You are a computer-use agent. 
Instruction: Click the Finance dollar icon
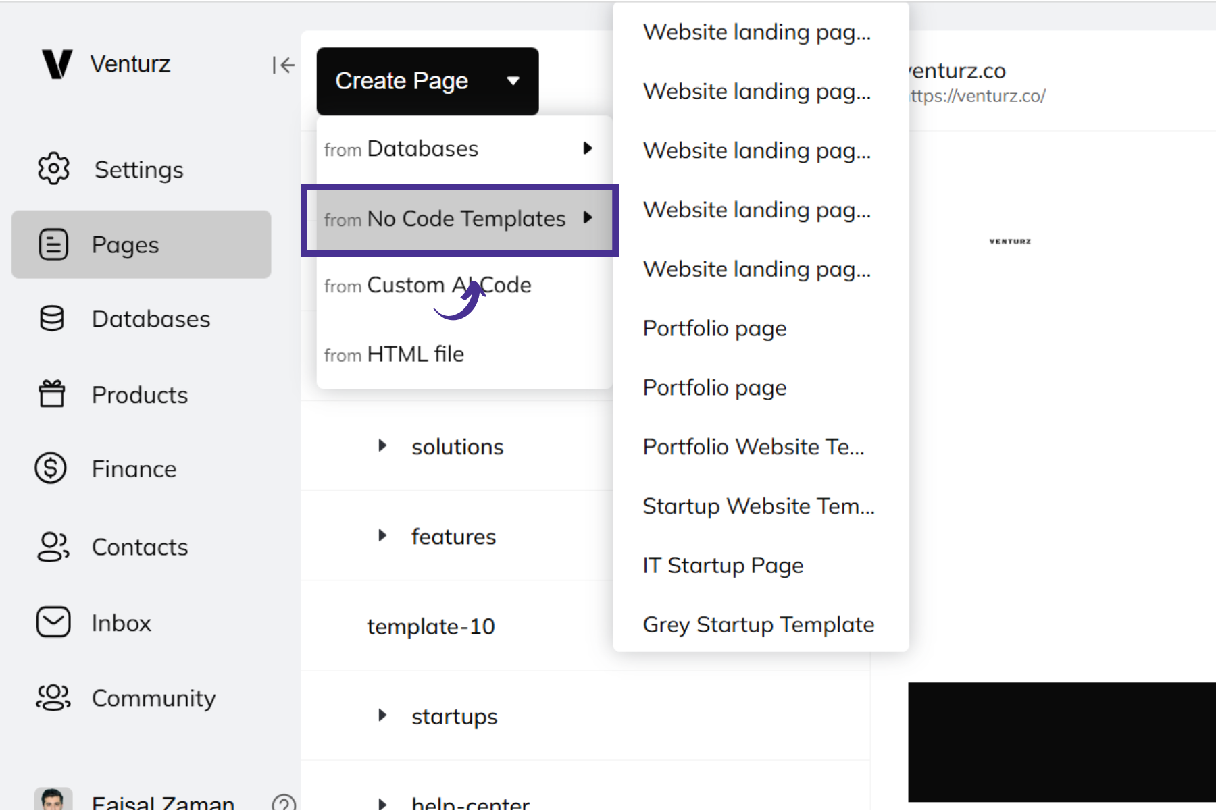point(51,468)
